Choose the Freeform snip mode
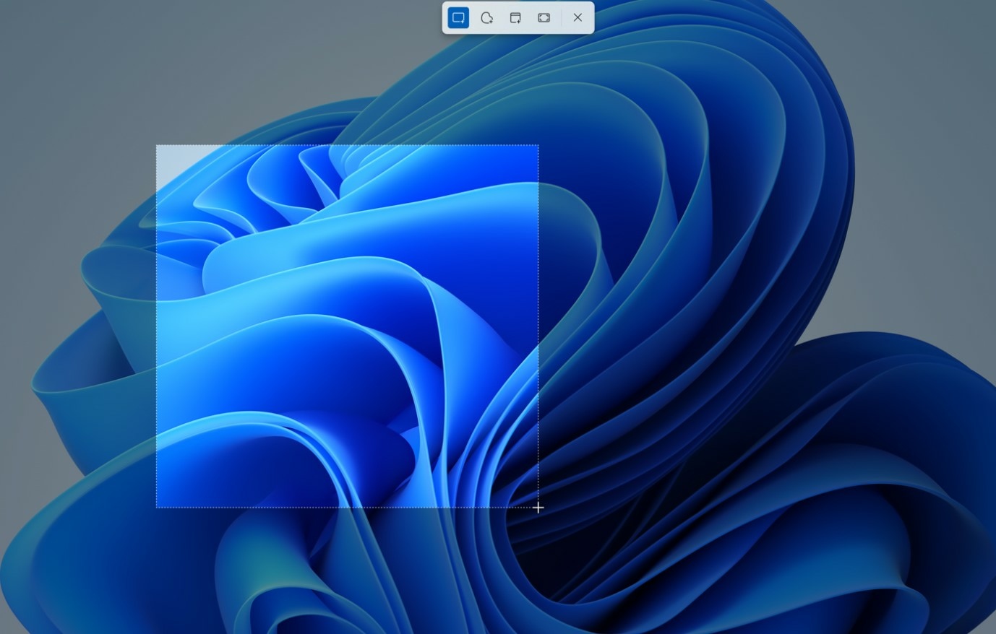 pos(487,17)
